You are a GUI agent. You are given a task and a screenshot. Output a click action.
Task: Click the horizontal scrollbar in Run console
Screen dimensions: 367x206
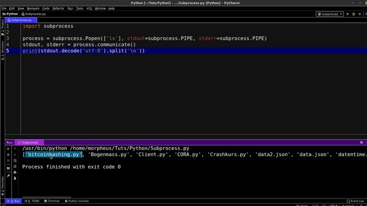[x=46, y=197]
